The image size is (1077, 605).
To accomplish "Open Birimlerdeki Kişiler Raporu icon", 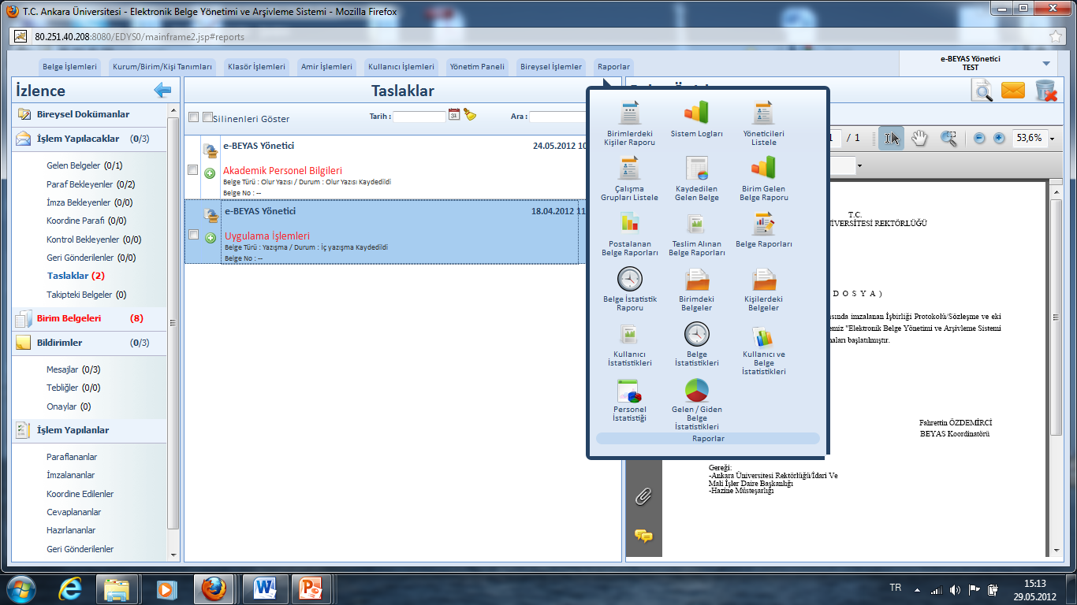I will point(629,113).
